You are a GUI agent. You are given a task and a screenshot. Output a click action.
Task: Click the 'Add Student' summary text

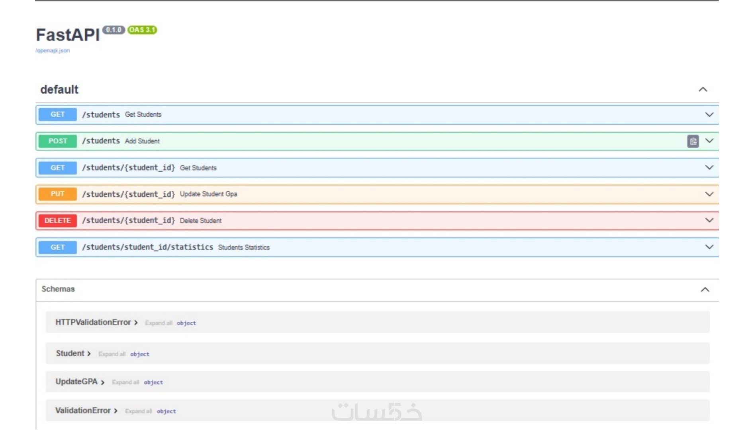pos(142,141)
